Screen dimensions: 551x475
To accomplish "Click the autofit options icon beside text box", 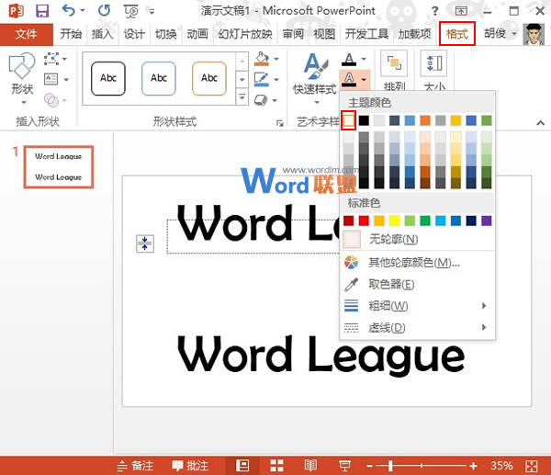I will tap(145, 243).
